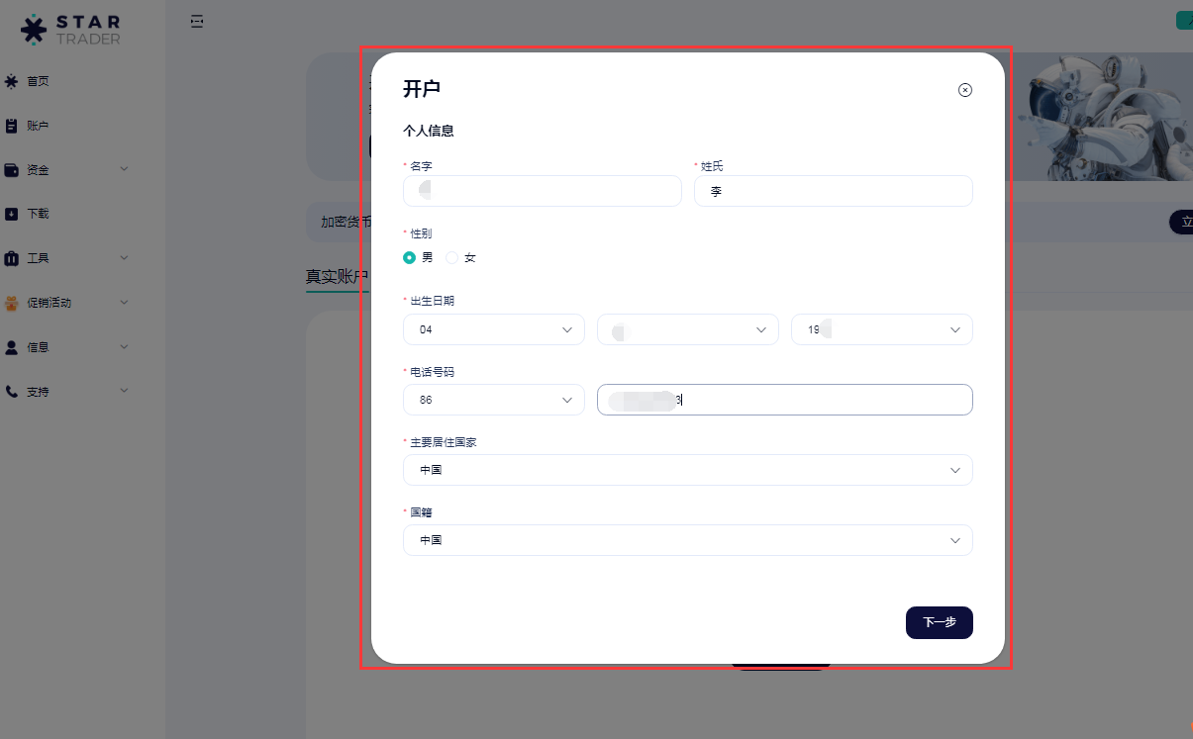This screenshot has width=1193, height=739.
Task: Go to 首页 menu item
Action: pyautogui.click(x=38, y=81)
